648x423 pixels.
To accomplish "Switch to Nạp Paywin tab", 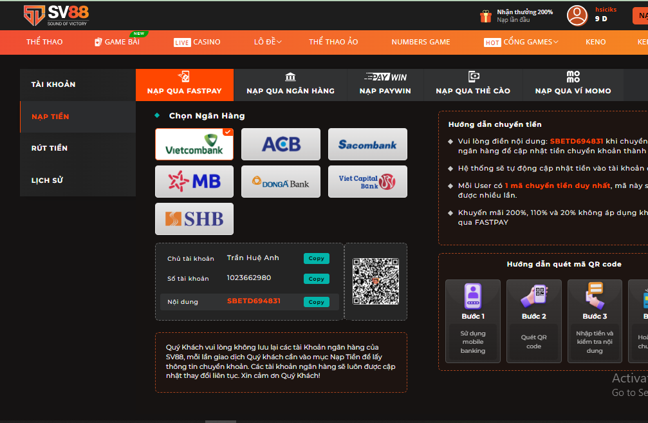I will pyautogui.click(x=385, y=85).
